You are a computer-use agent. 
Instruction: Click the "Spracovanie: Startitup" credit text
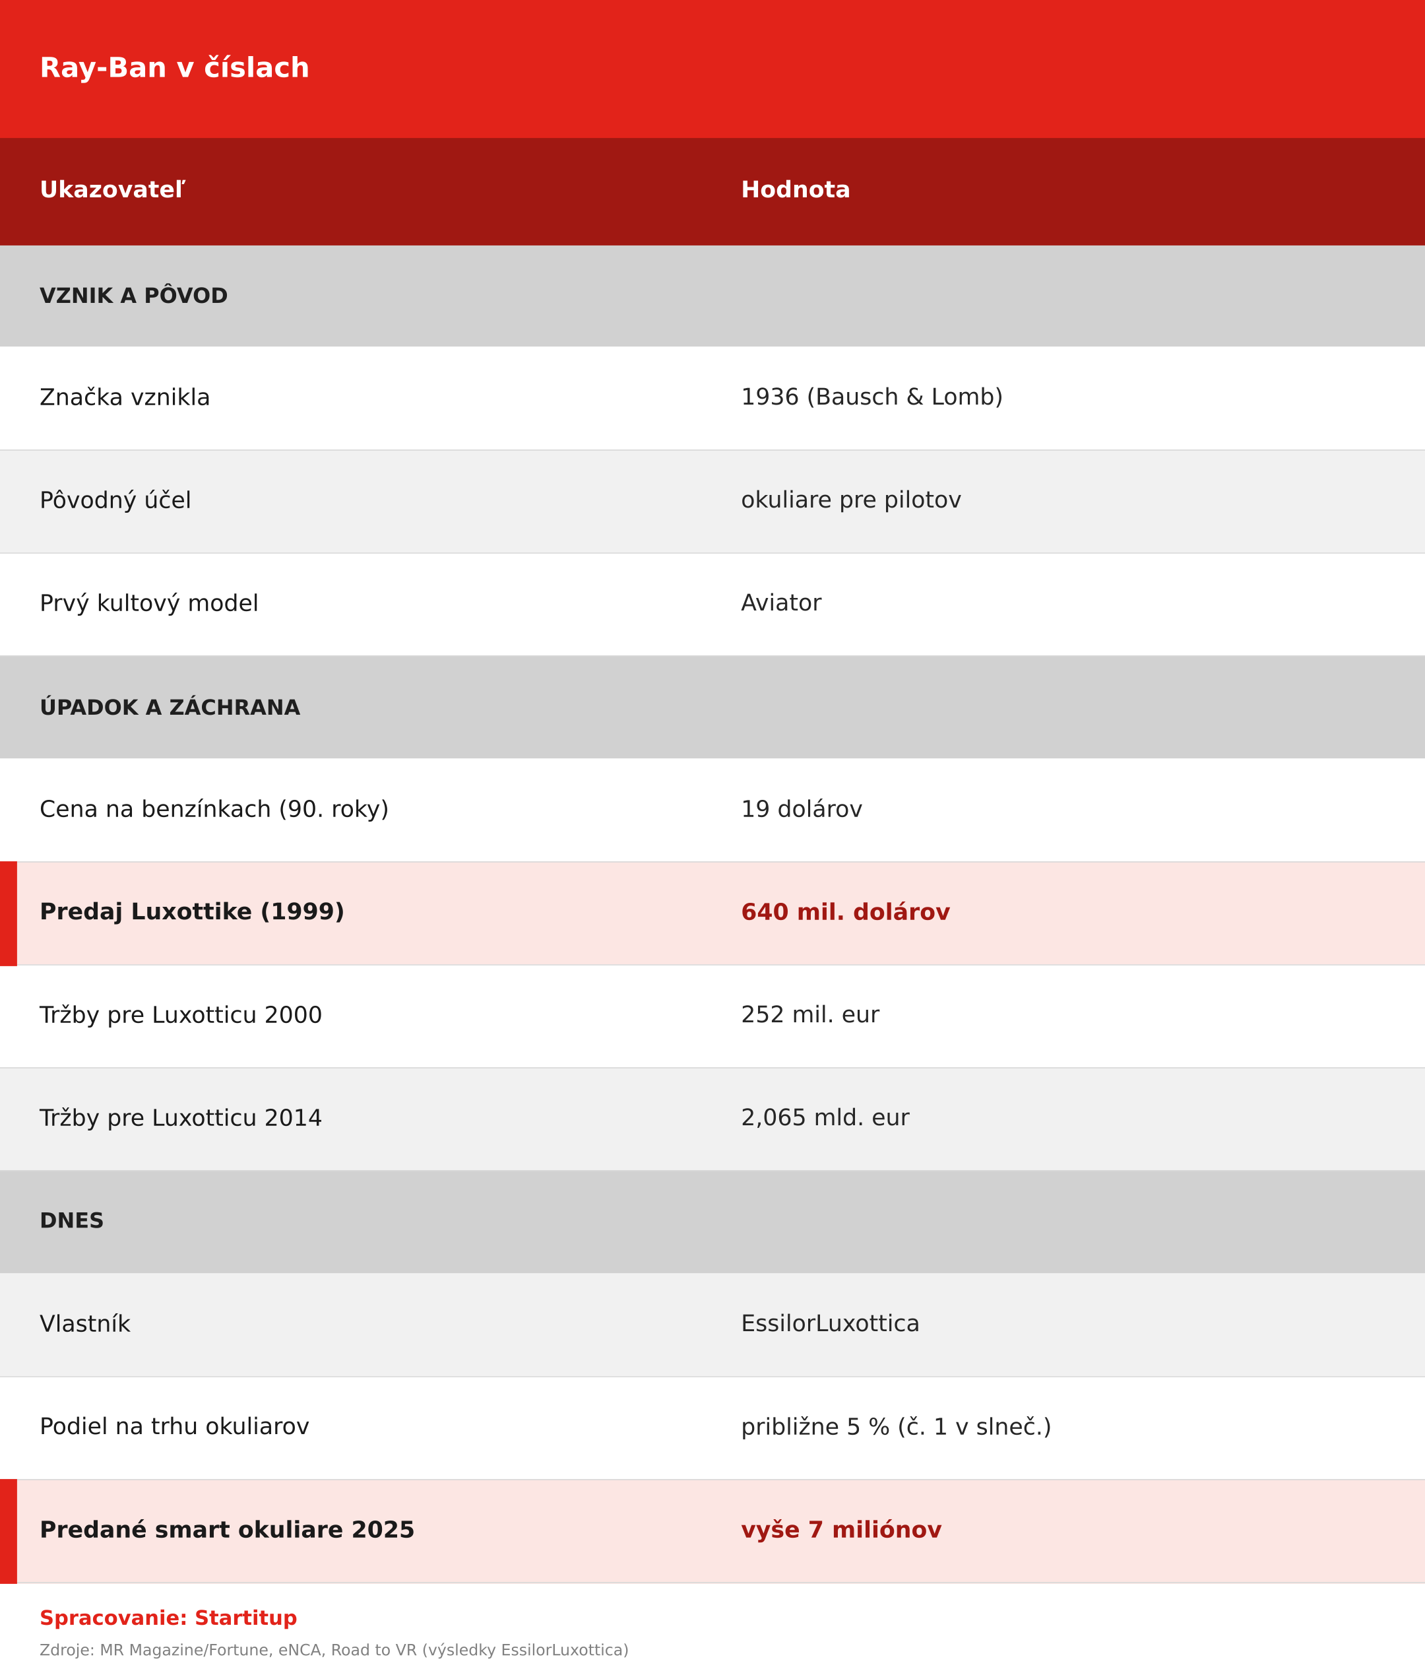(168, 1620)
